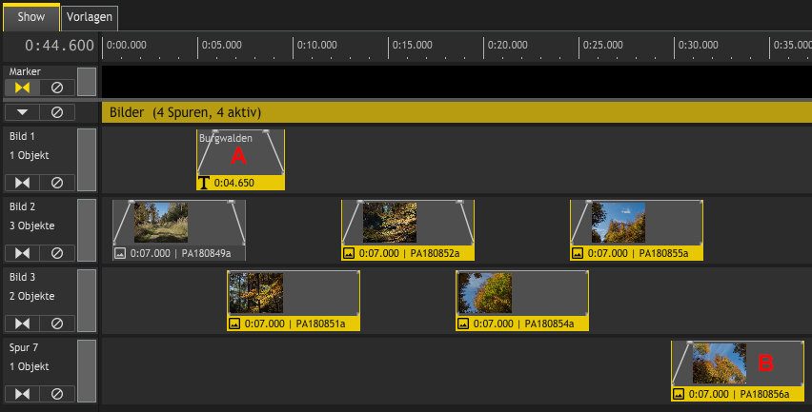This screenshot has height=412, width=812.
Task: Click the bowtie icon on Bild 1 track
Action: 23,182
